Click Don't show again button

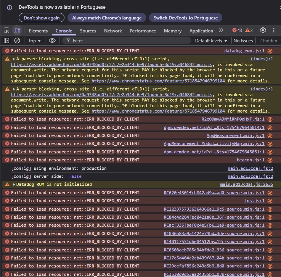point(42,18)
